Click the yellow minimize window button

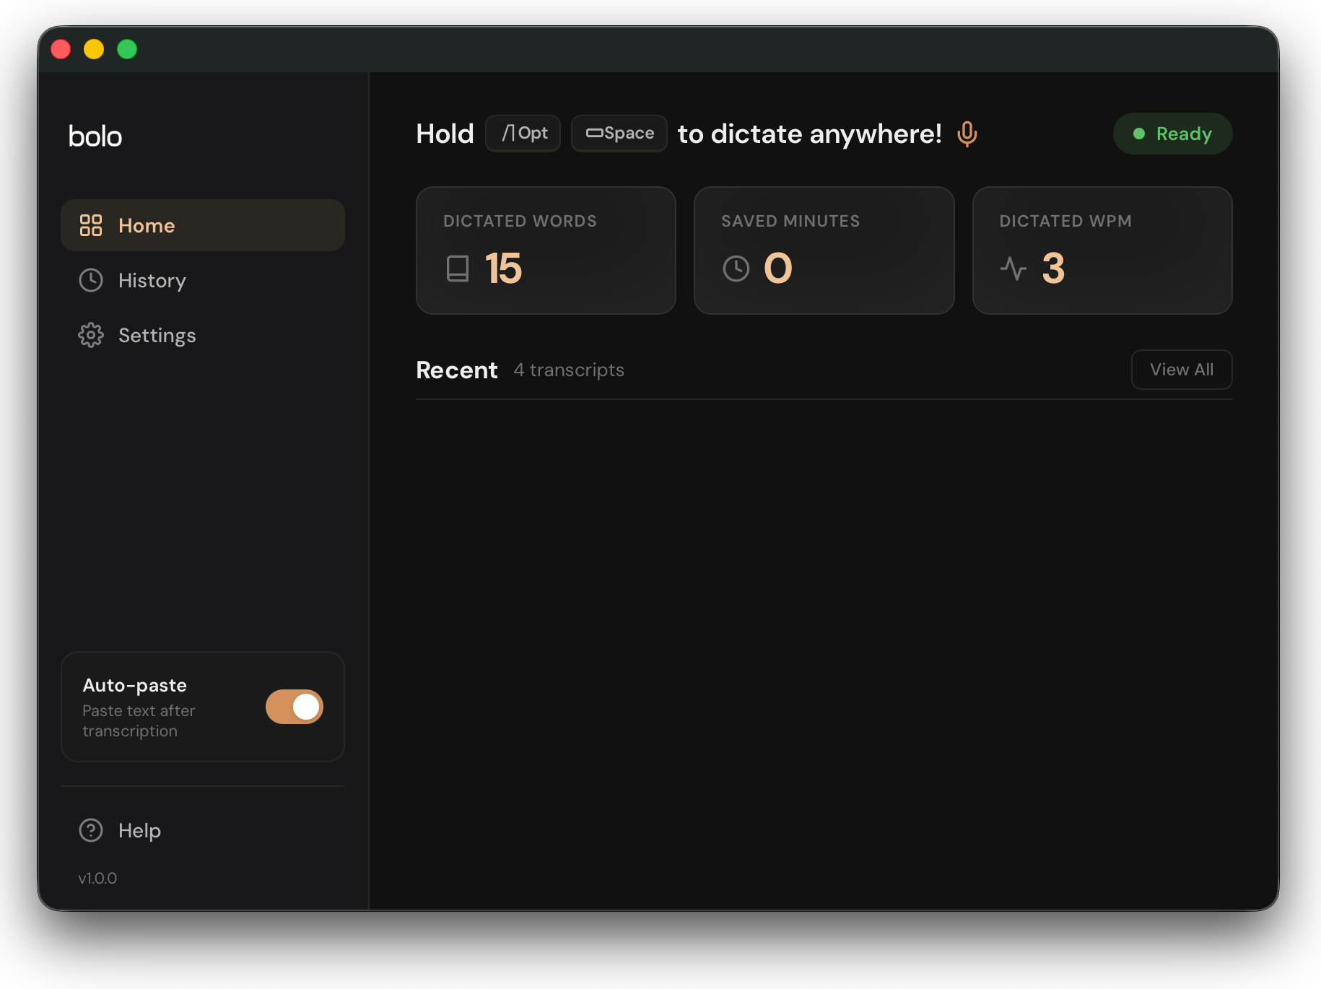[94, 49]
